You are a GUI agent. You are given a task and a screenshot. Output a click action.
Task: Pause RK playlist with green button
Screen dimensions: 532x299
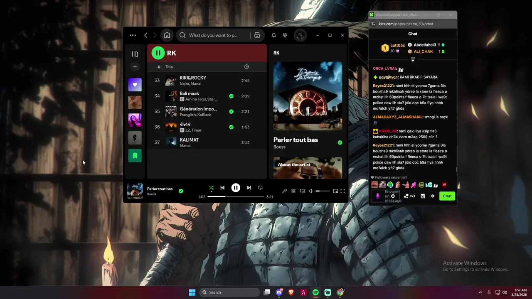[158, 53]
